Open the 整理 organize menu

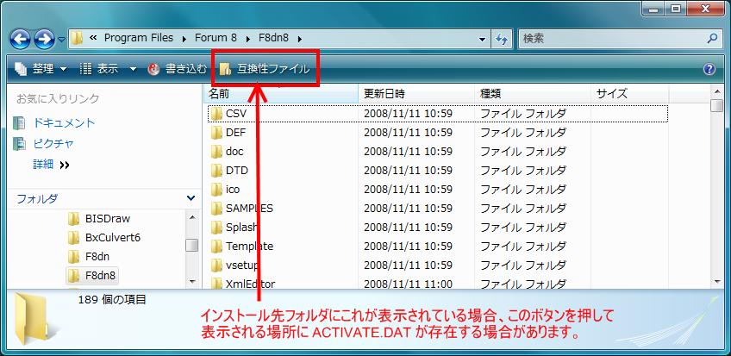click(x=41, y=70)
